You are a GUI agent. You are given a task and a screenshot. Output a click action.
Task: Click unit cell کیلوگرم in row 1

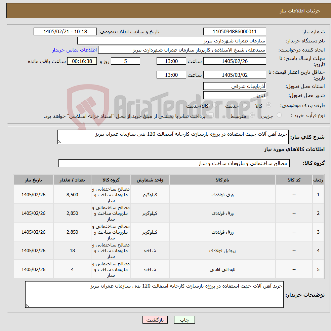coord(150,195)
